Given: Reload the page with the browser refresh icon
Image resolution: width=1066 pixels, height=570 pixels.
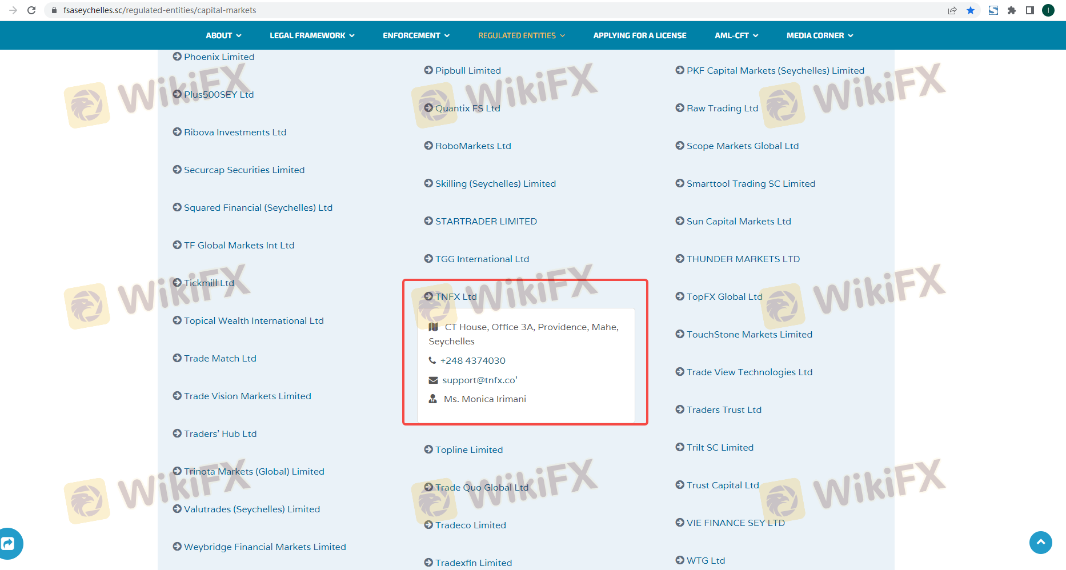Looking at the screenshot, I should pos(31,10).
